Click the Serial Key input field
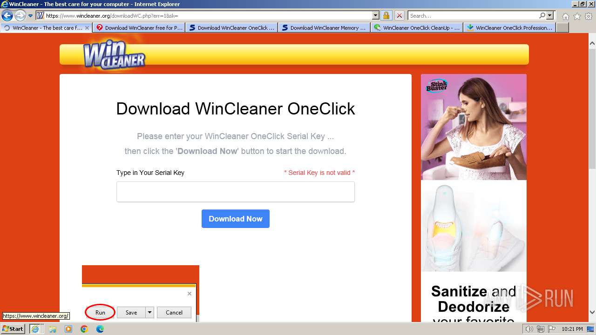Image resolution: width=596 pixels, height=335 pixels. [236, 192]
